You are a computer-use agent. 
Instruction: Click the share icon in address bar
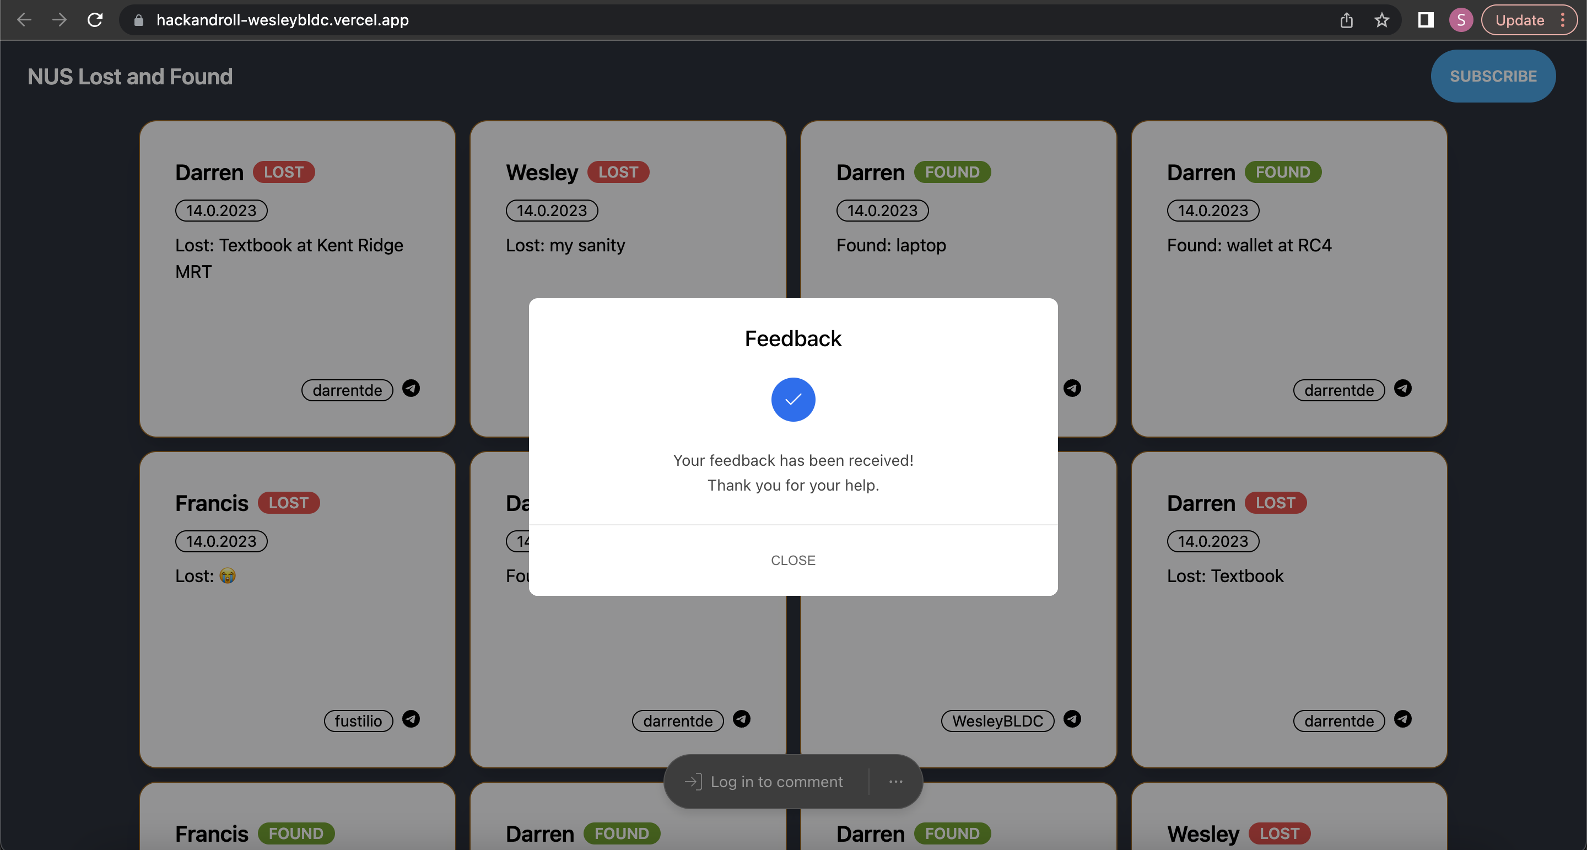coord(1347,20)
